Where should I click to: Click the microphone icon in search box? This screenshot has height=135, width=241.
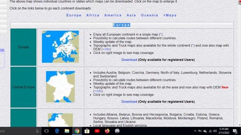(x=37, y=131)
